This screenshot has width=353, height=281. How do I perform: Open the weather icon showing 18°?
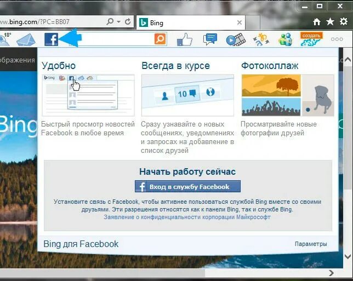tap(5, 39)
